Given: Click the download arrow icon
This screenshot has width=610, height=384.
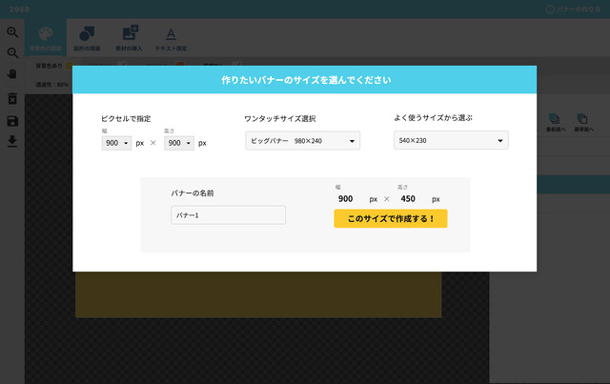Looking at the screenshot, I should click(x=12, y=141).
